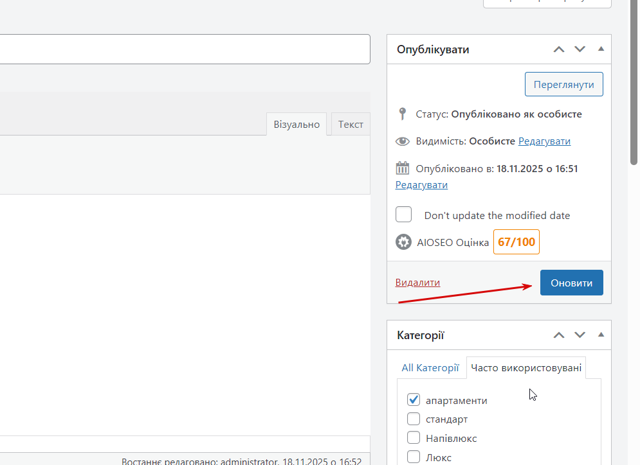The height and width of the screenshot is (465, 640).
Task: Collapse the Опублікувати panel triangle
Action: (601, 49)
